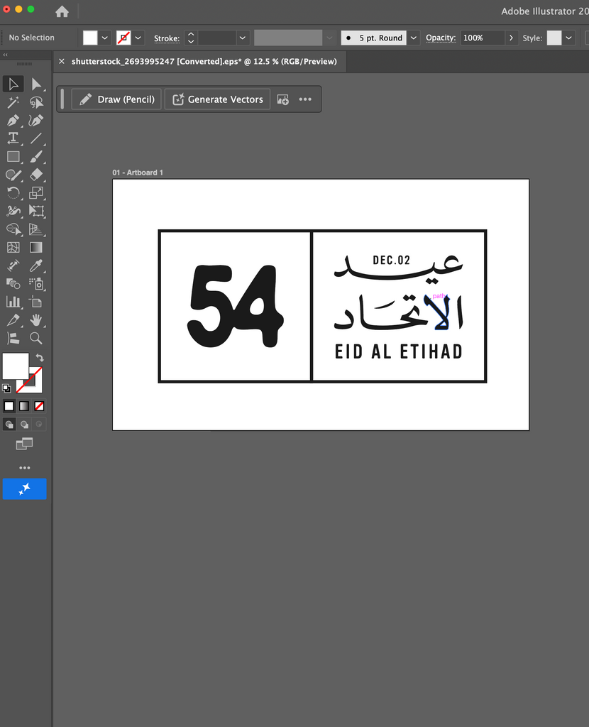Choose the Hand tool
Viewport: 589px width, 727px height.
pos(36,320)
